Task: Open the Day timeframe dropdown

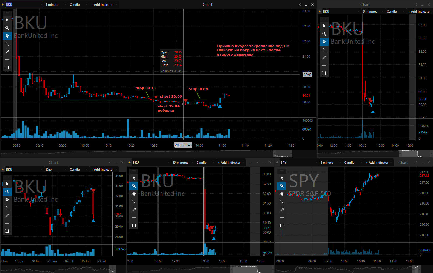Action: 56,170
